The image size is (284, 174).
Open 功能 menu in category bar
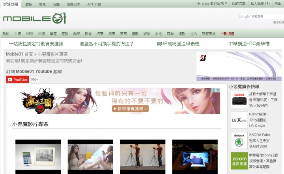click(6, 33)
